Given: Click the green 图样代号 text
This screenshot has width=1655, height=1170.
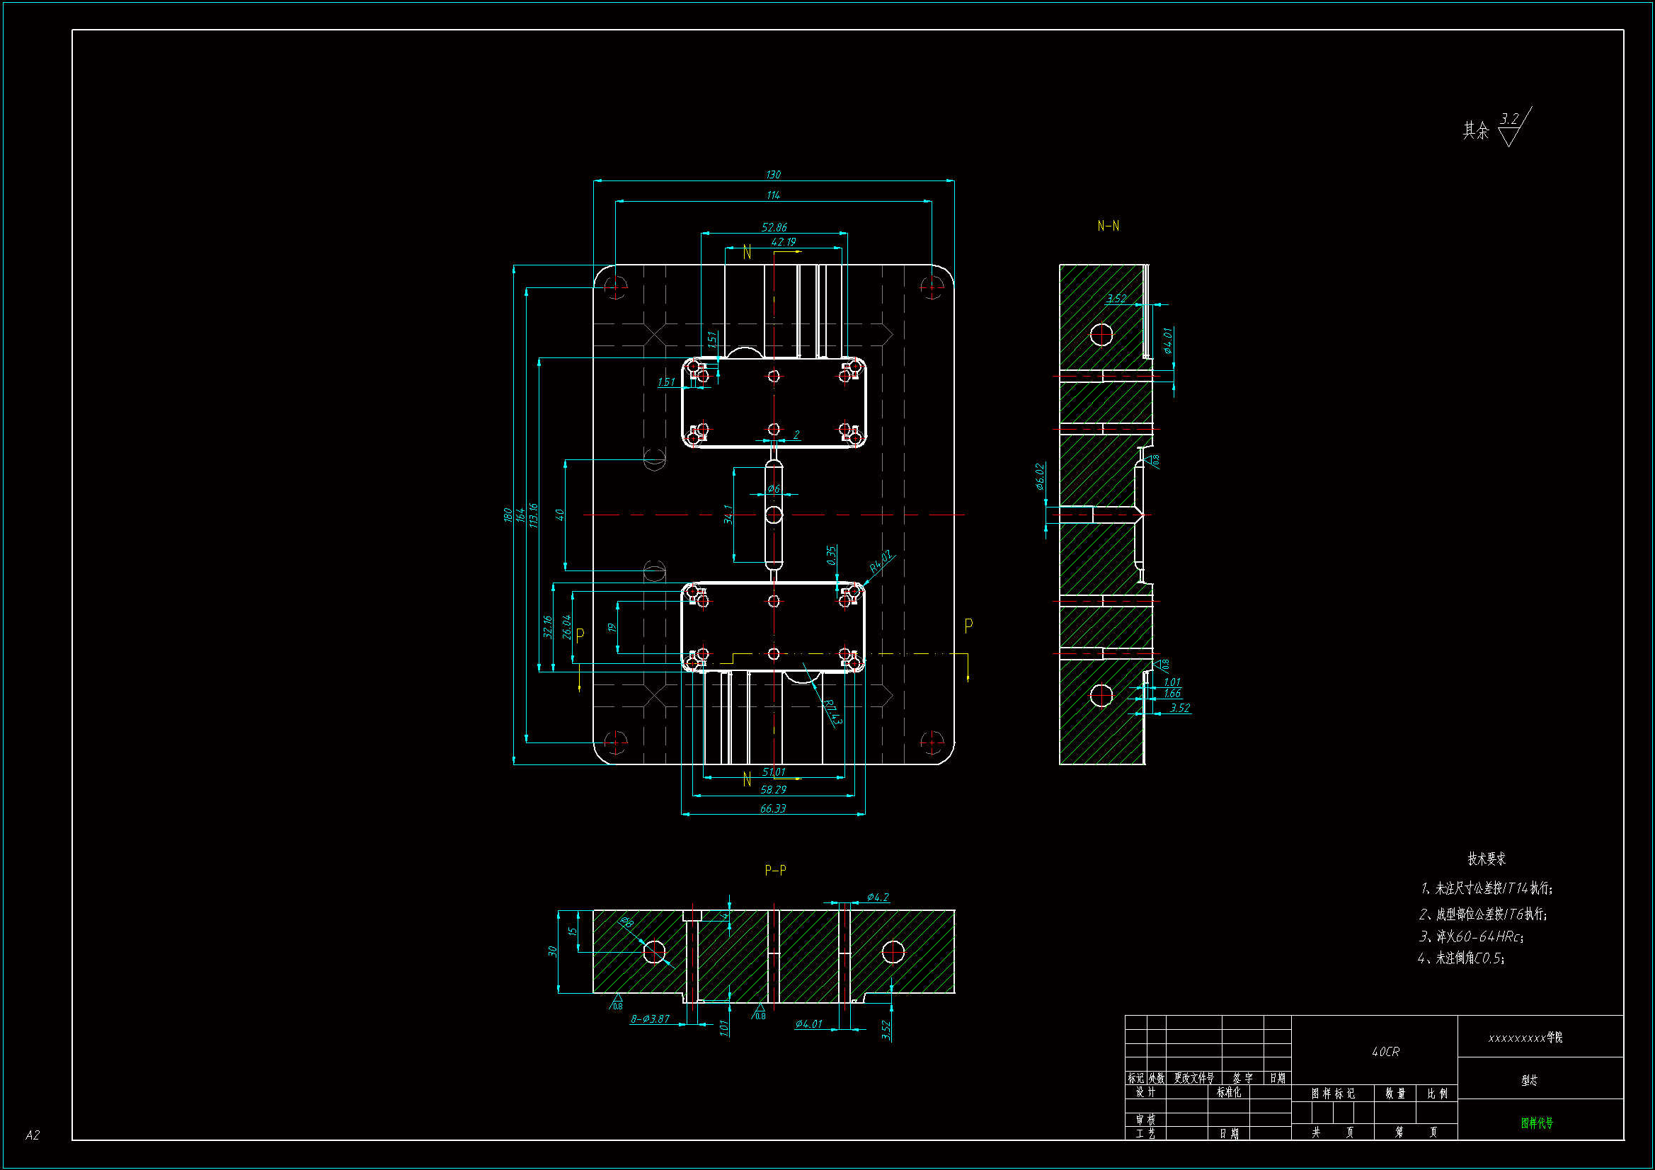Looking at the screenshot, I should 1537,1123.
